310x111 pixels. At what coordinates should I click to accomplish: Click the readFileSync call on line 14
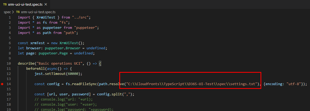click(84, 84)
